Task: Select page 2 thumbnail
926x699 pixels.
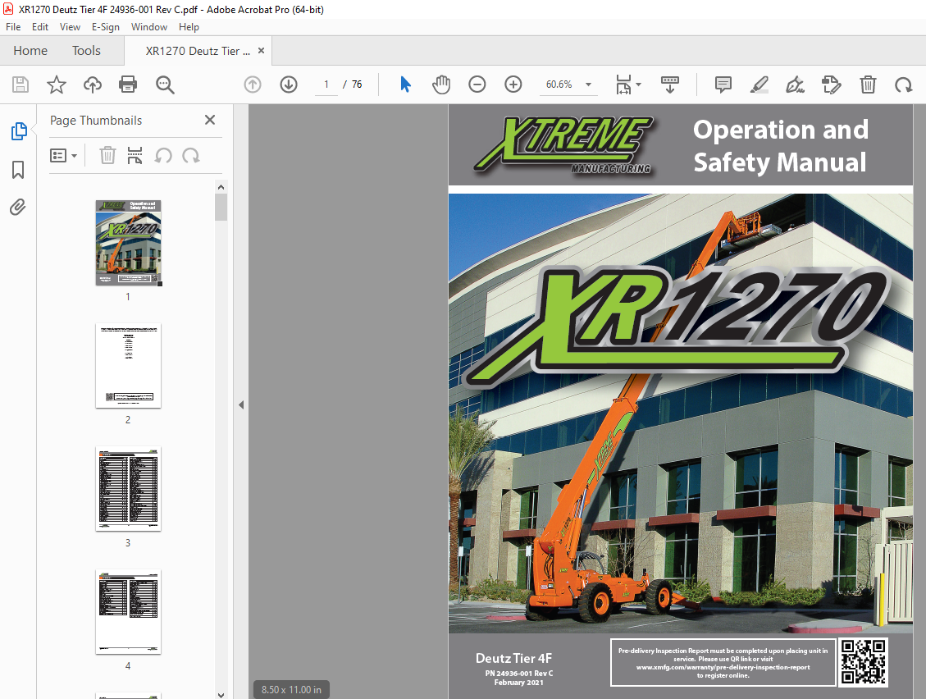Action: [x=128, y=366]
